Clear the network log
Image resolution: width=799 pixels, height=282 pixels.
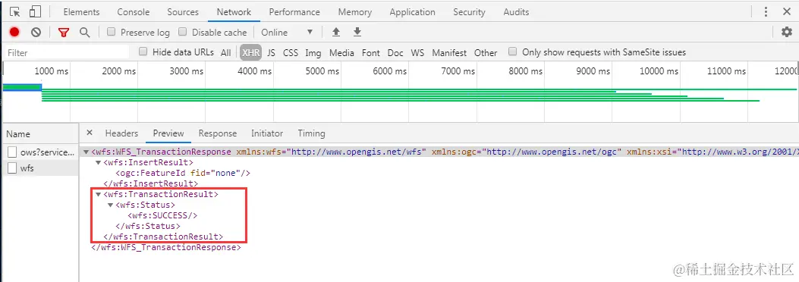[x=36, y=32]
